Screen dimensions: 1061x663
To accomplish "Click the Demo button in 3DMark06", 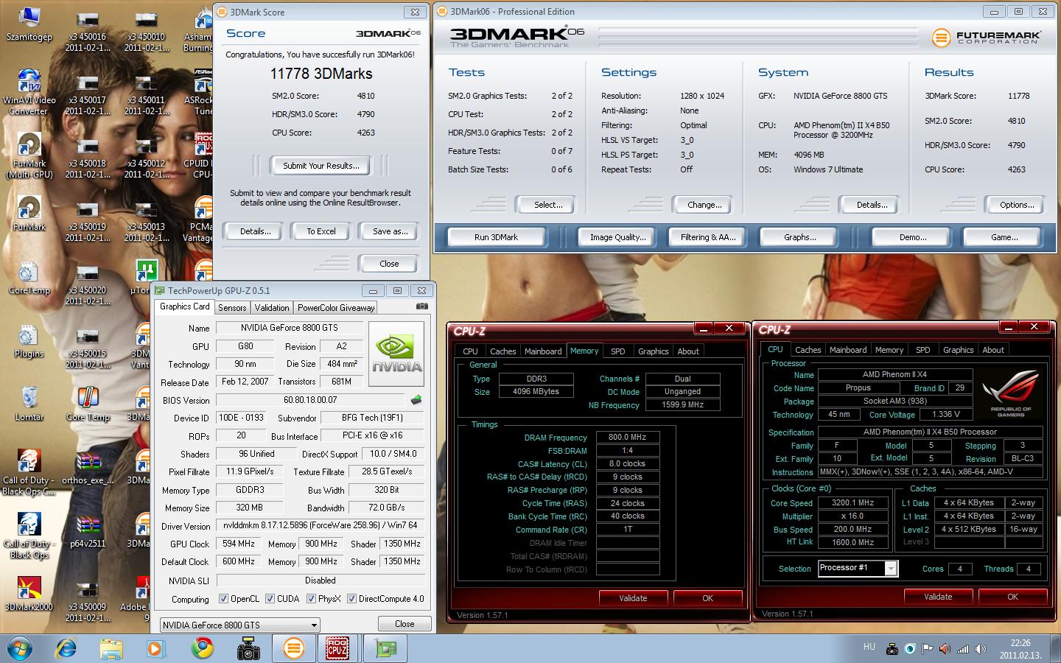I will click(913, 237).
